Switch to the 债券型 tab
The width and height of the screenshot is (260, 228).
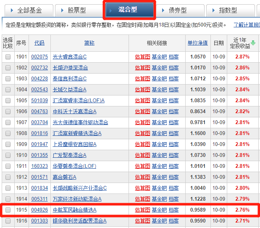[x=181, y=11]
